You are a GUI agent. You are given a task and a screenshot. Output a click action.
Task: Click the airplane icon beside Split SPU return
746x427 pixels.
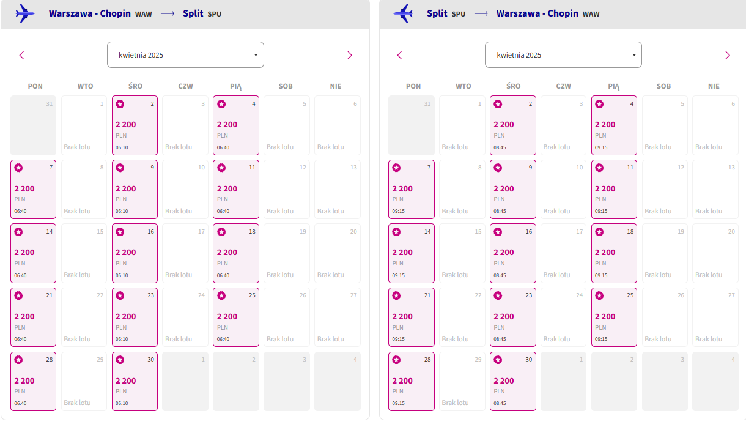coord(403,13)
